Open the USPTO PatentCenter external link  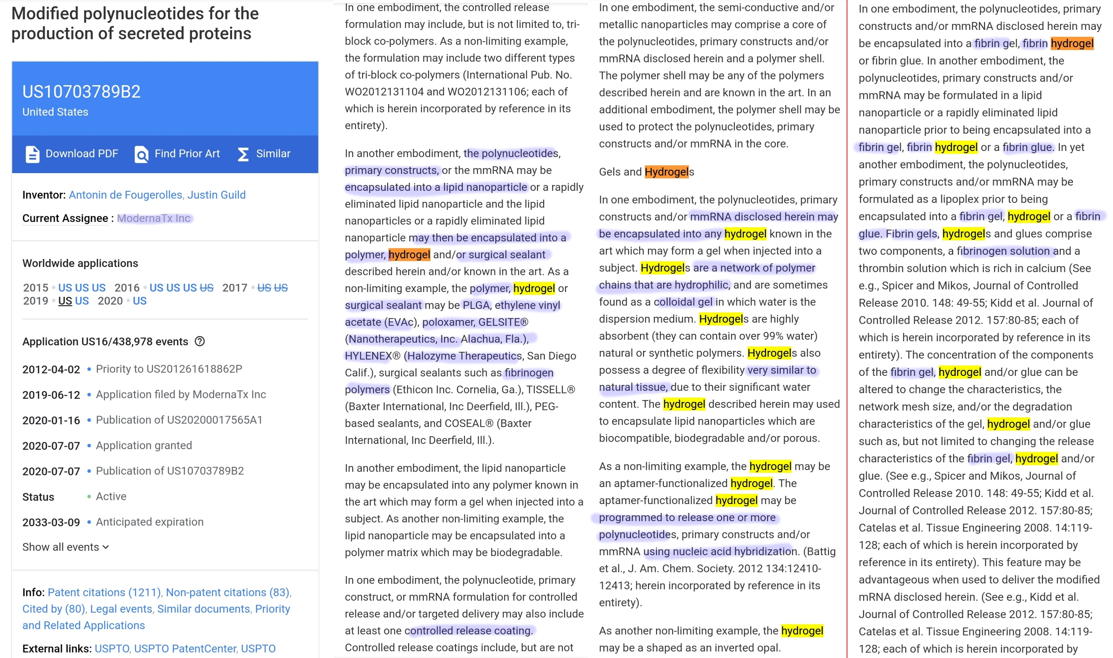(x=185, y=648)
